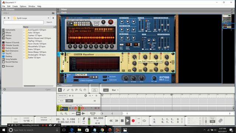Select StrobeLights 130 bpm folder
The height and width of the screenshot is (133, 236).
37,55
